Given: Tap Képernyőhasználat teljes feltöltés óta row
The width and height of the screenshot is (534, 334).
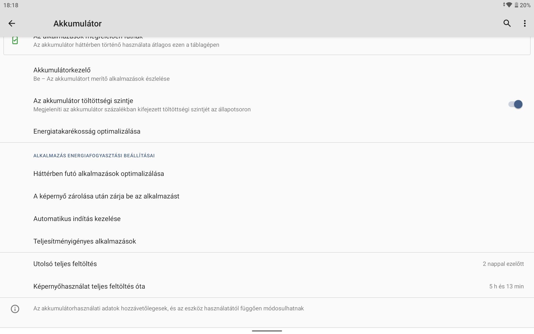Looking at the screenshot, I should [267, 286].
